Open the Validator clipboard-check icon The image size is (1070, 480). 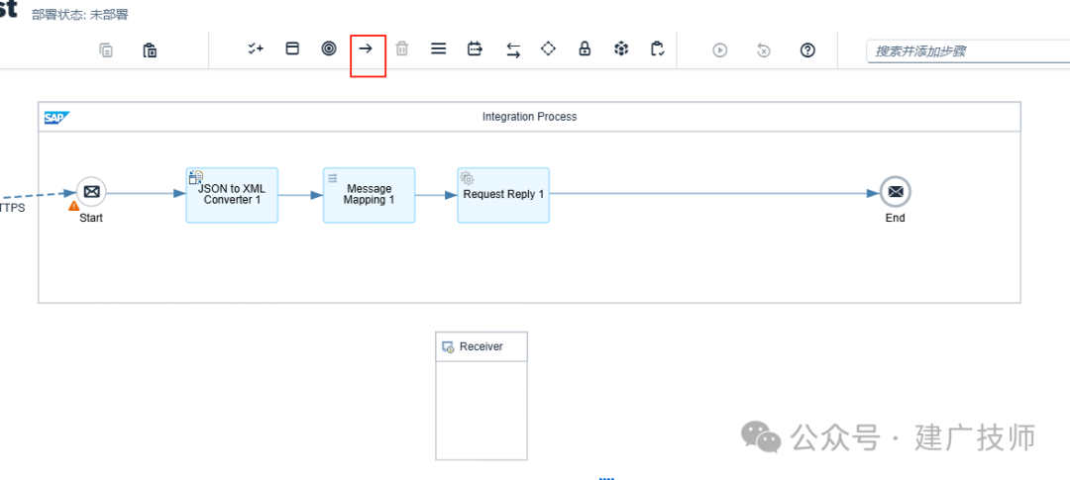pyautogui.click(x=657, y=48)
